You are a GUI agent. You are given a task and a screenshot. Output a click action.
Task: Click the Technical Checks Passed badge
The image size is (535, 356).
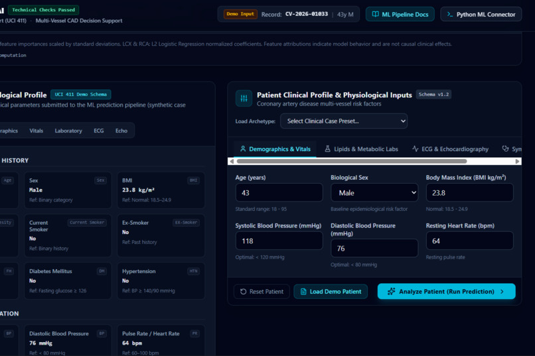click(43, 10)
